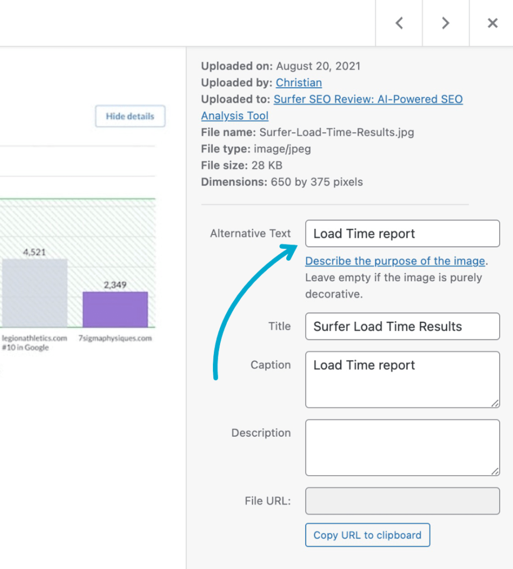Click the 7sigmaphysiques.com chart label

coord(115,338)
